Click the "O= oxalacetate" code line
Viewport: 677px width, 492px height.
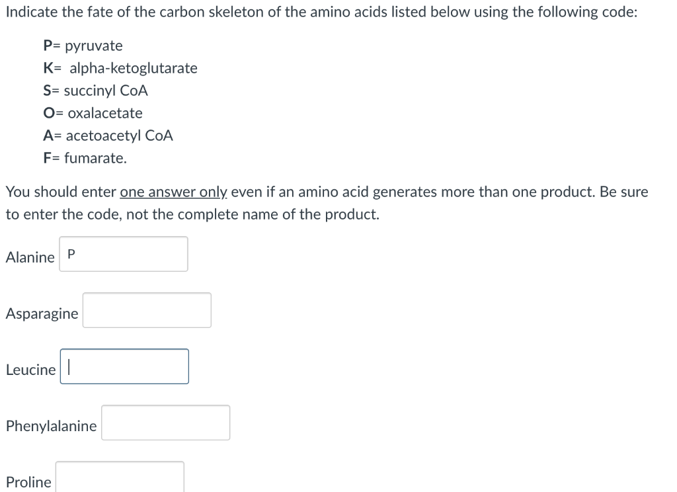coord(93,113)
